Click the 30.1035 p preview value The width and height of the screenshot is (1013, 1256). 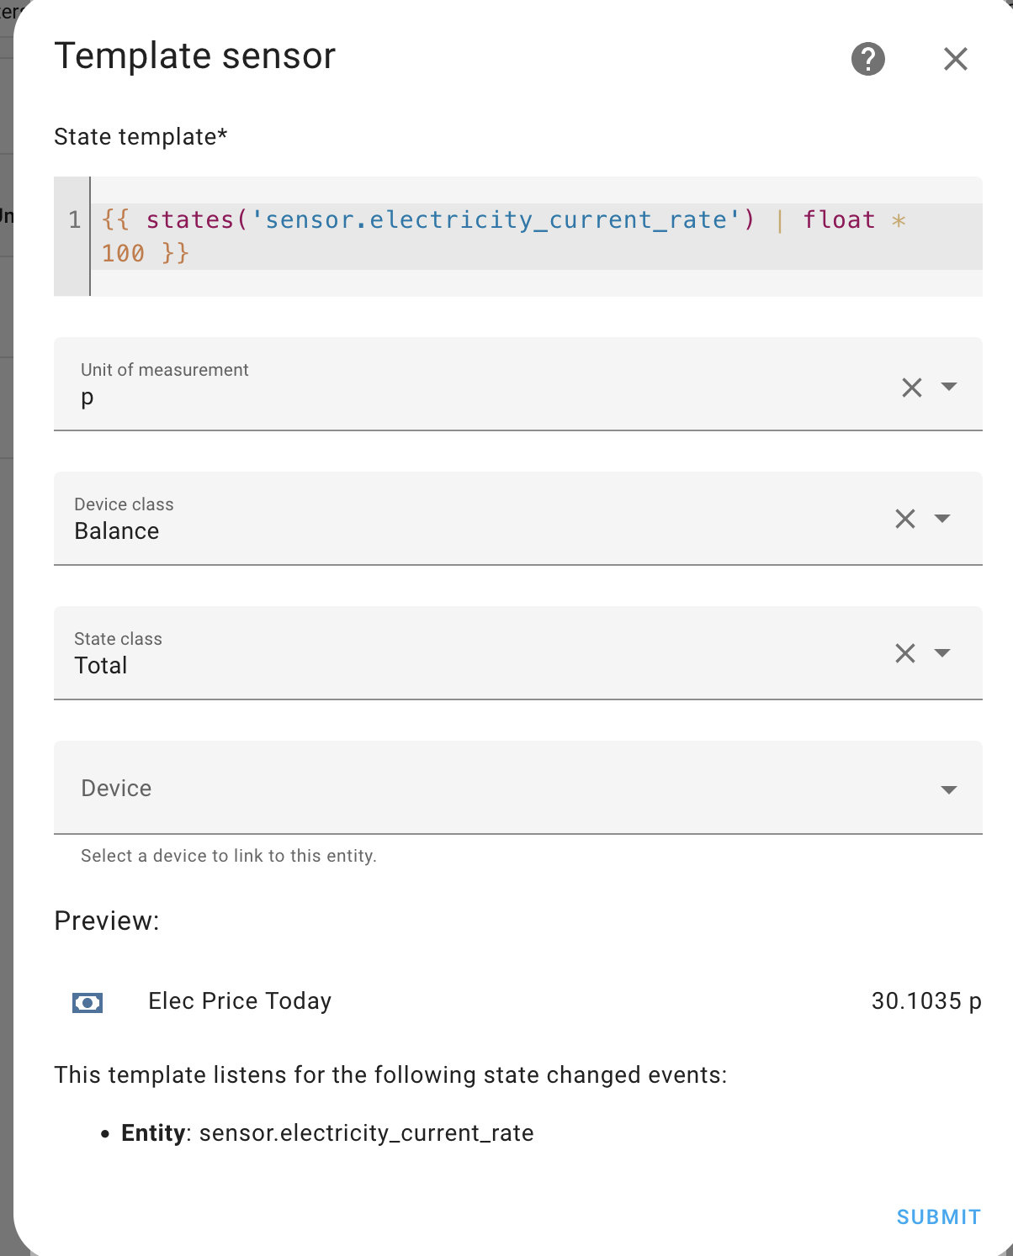pyautogui.click(x=925, y=1001)
